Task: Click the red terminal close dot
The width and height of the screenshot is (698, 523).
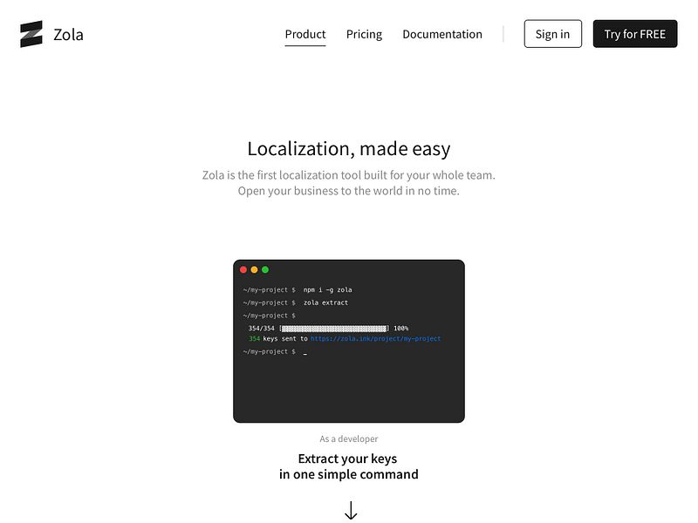Action: click(x=243, y=269)
